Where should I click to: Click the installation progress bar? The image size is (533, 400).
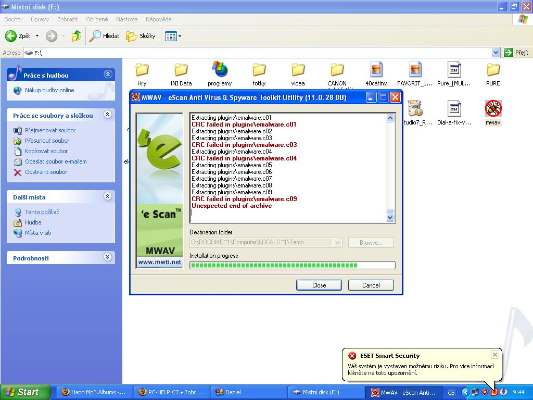[293, 265]
